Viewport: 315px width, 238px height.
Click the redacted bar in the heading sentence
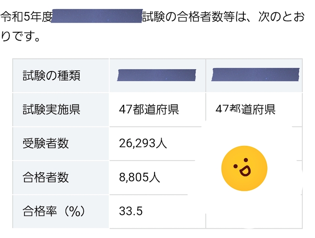click(x=97, y=16)
